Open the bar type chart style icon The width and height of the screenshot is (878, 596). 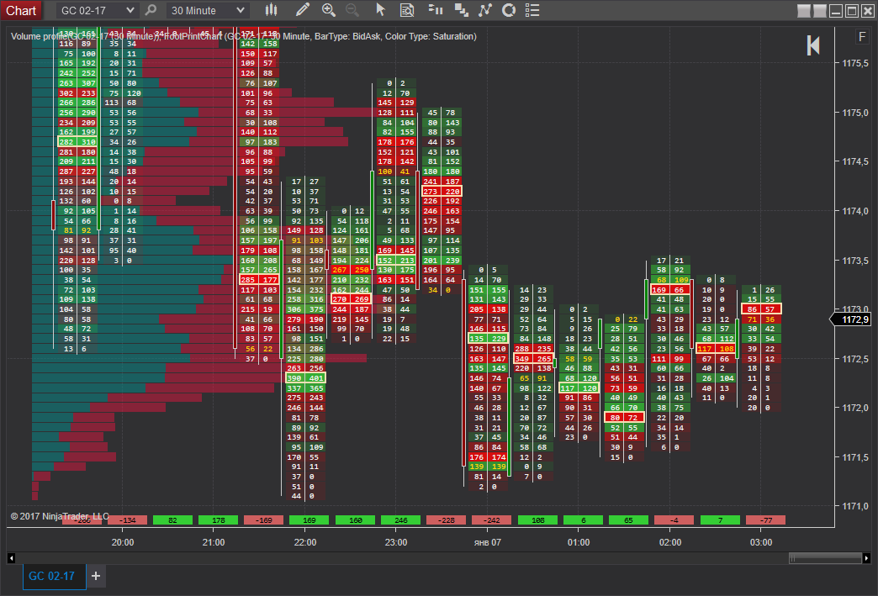click(x=271, y=10)
